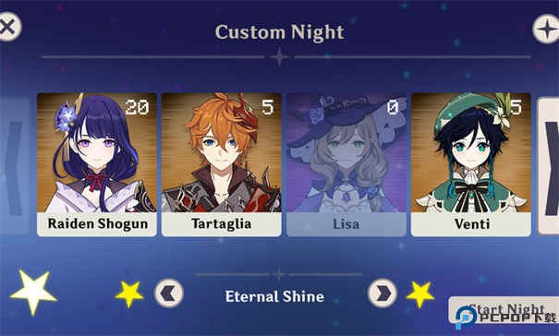
Task: Click the Custom Night title
Action: (279, 33)
